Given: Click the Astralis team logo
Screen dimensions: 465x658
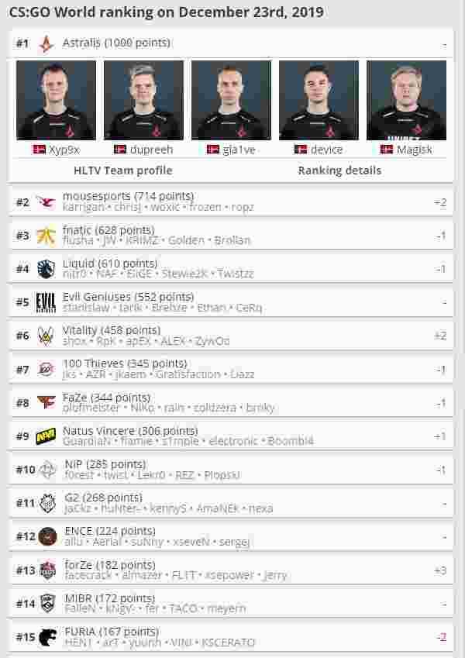Looking at the screenshot, I should point(46,43).
